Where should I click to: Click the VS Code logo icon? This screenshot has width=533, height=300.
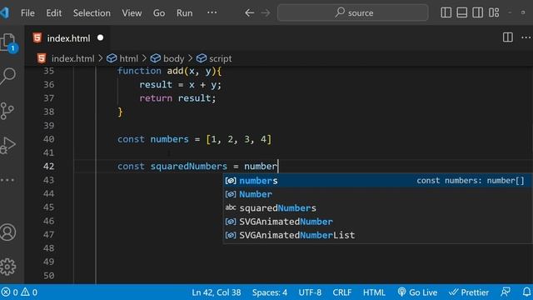click(5, 12)
